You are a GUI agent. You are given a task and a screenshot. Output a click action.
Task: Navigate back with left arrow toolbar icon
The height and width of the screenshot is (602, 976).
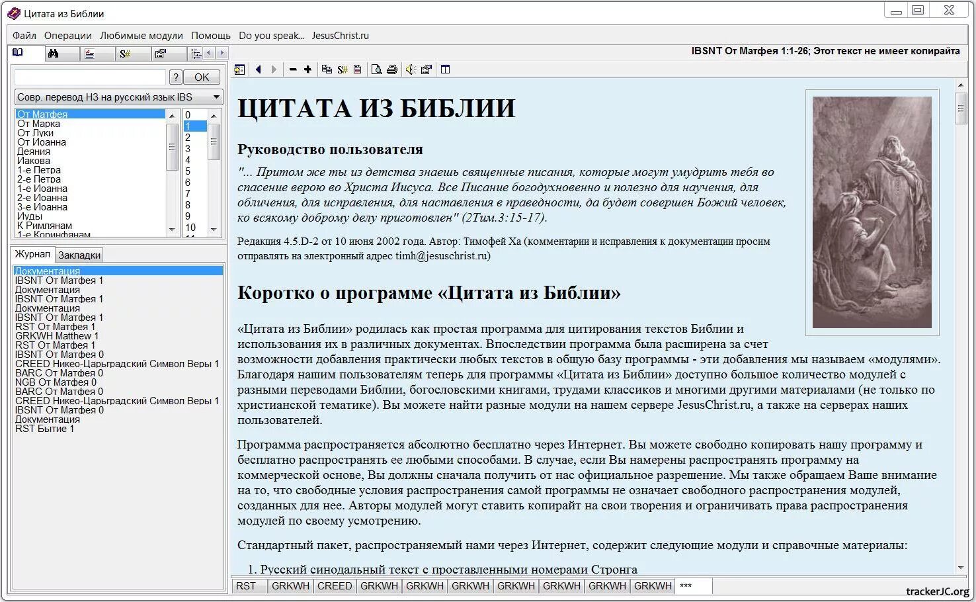pyautogui.click(x=258, y=68)
